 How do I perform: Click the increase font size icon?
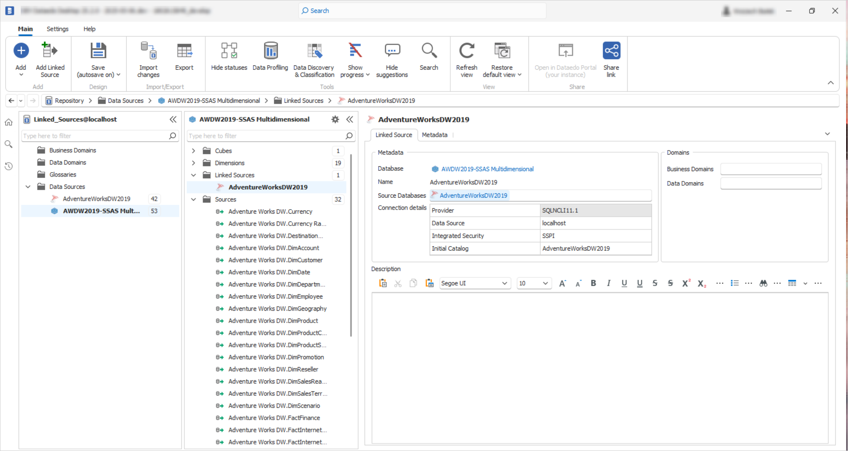[562, 283]
